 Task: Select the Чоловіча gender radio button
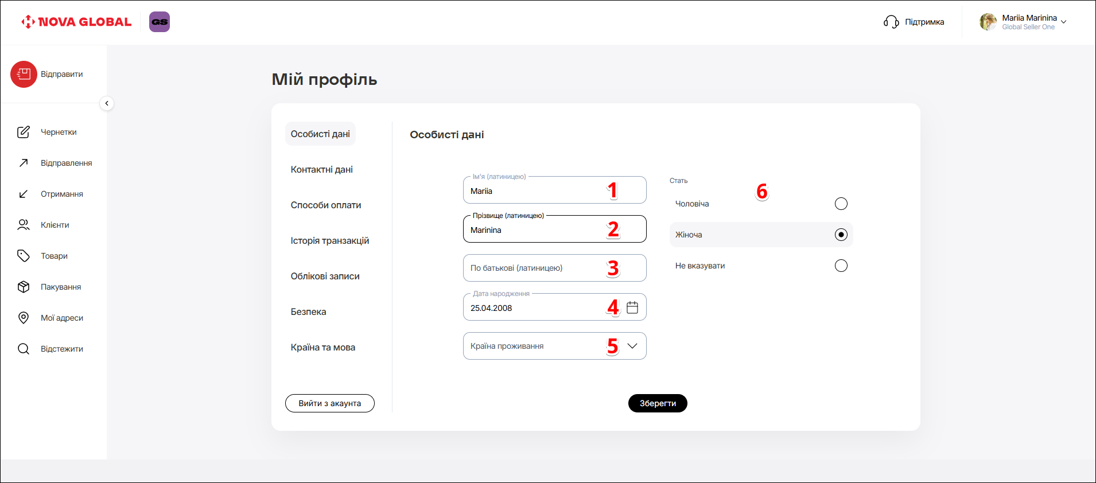coord(841,204)
